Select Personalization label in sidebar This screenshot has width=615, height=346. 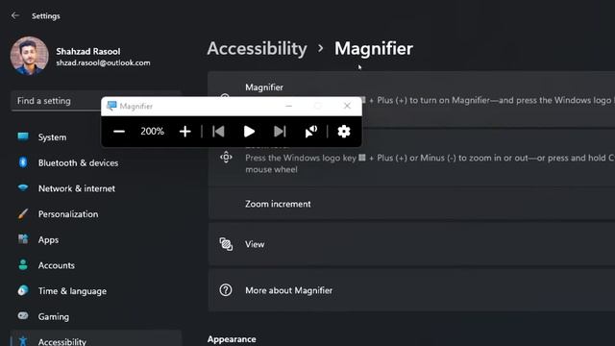pos(68,214)
